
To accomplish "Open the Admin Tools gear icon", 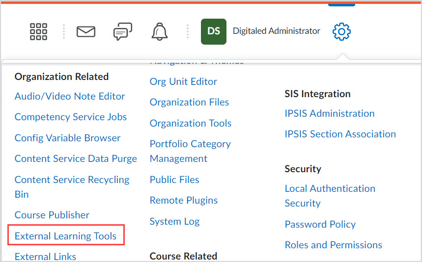I will pyautogui.click(x=341, y=32).
